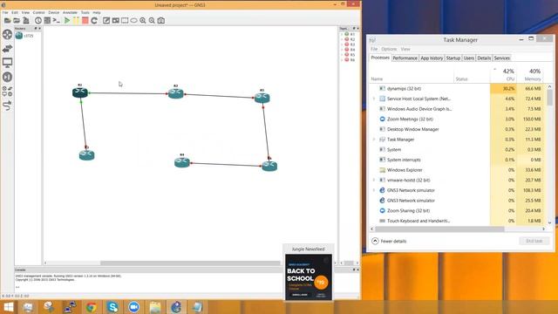Sort processes by the CPU column
Screen dimensions: 558x314
(x=503, y=74)
